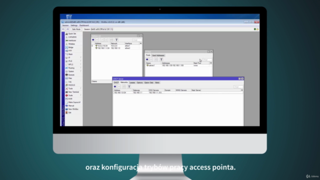Click the Undo arrow in main toolbar

click(x=63, y=29)
